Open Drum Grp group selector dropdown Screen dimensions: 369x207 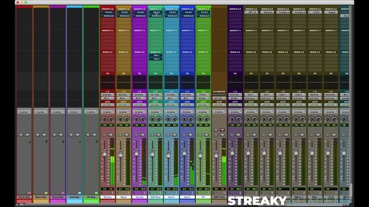[x=24, y=112]
